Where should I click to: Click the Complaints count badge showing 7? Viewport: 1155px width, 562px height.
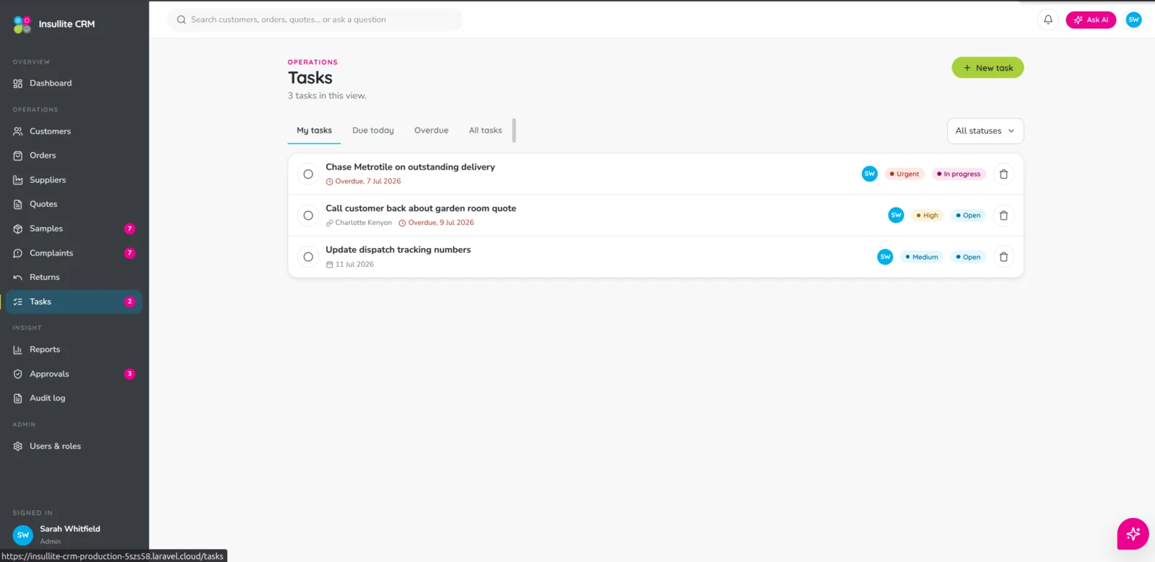coord(130,253)
